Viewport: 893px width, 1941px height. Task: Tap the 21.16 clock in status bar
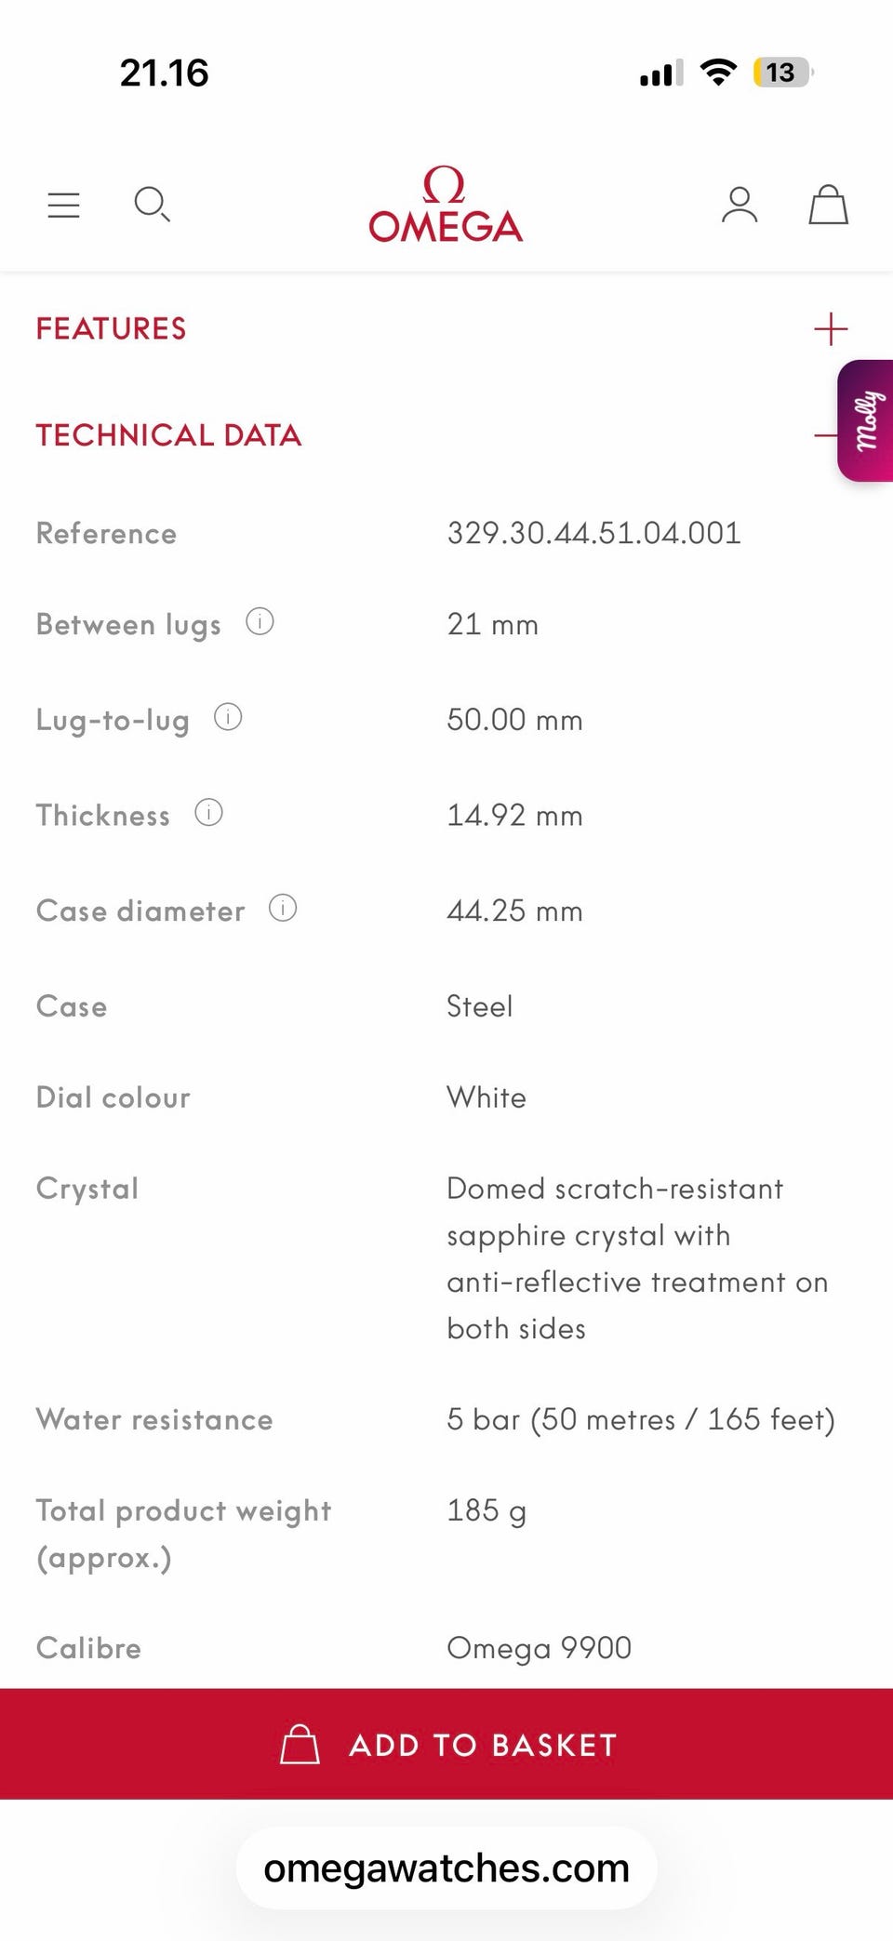coord(164,73)
